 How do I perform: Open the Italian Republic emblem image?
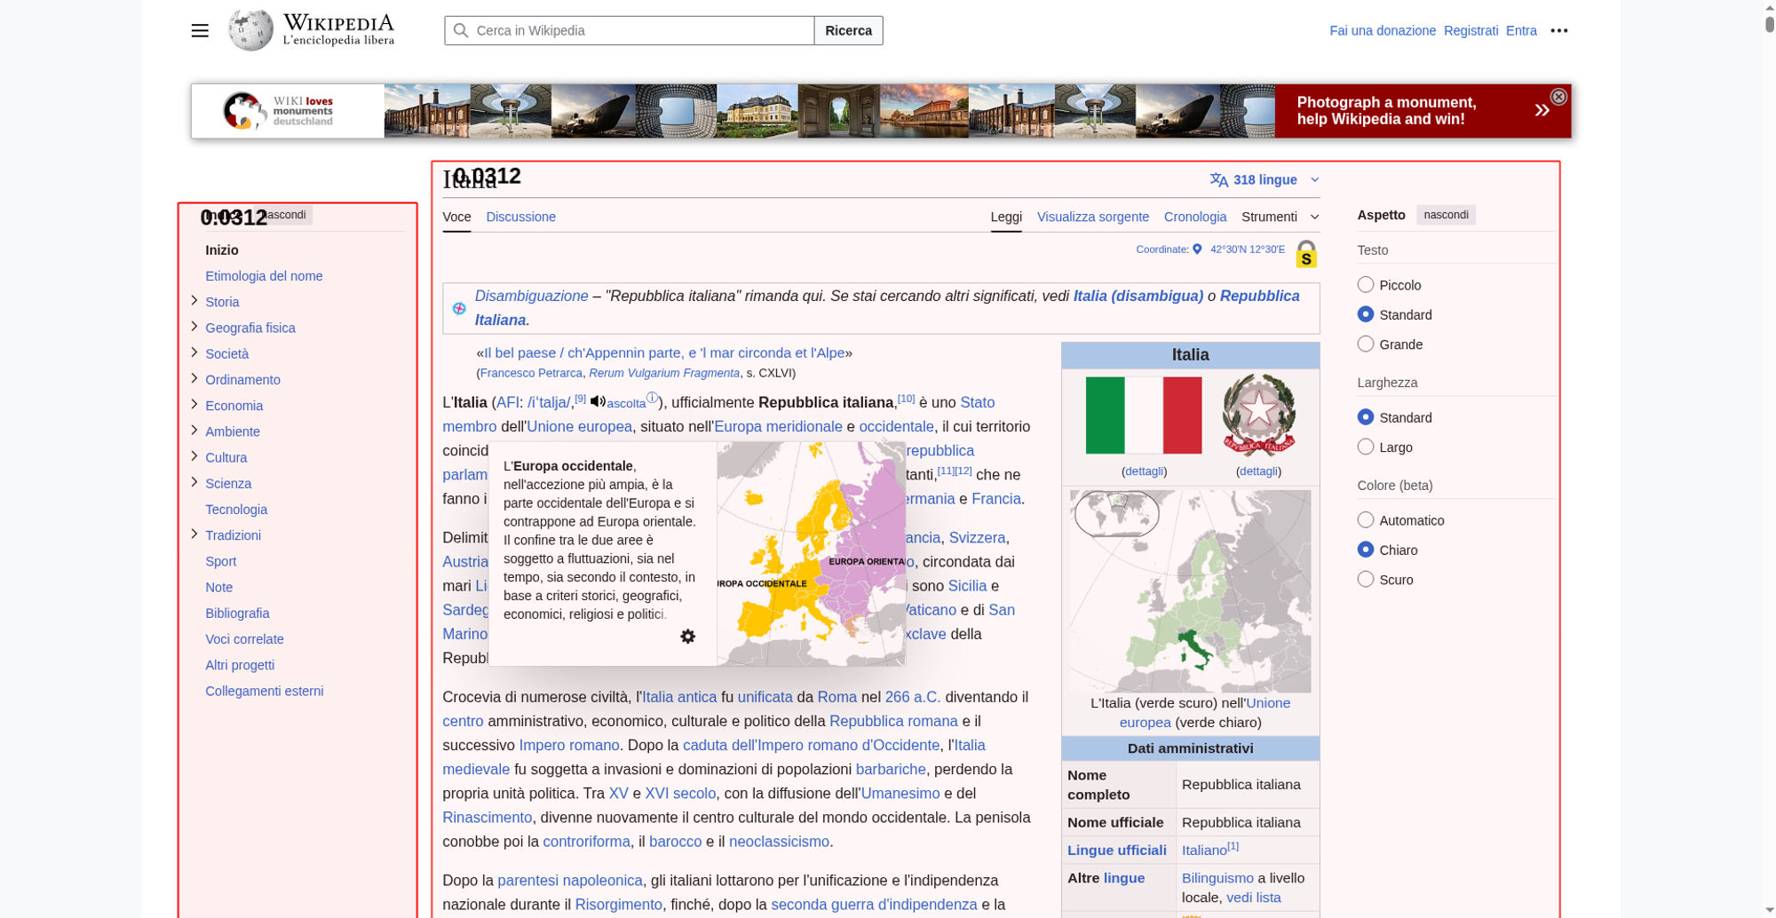[x=1258, y=415]
